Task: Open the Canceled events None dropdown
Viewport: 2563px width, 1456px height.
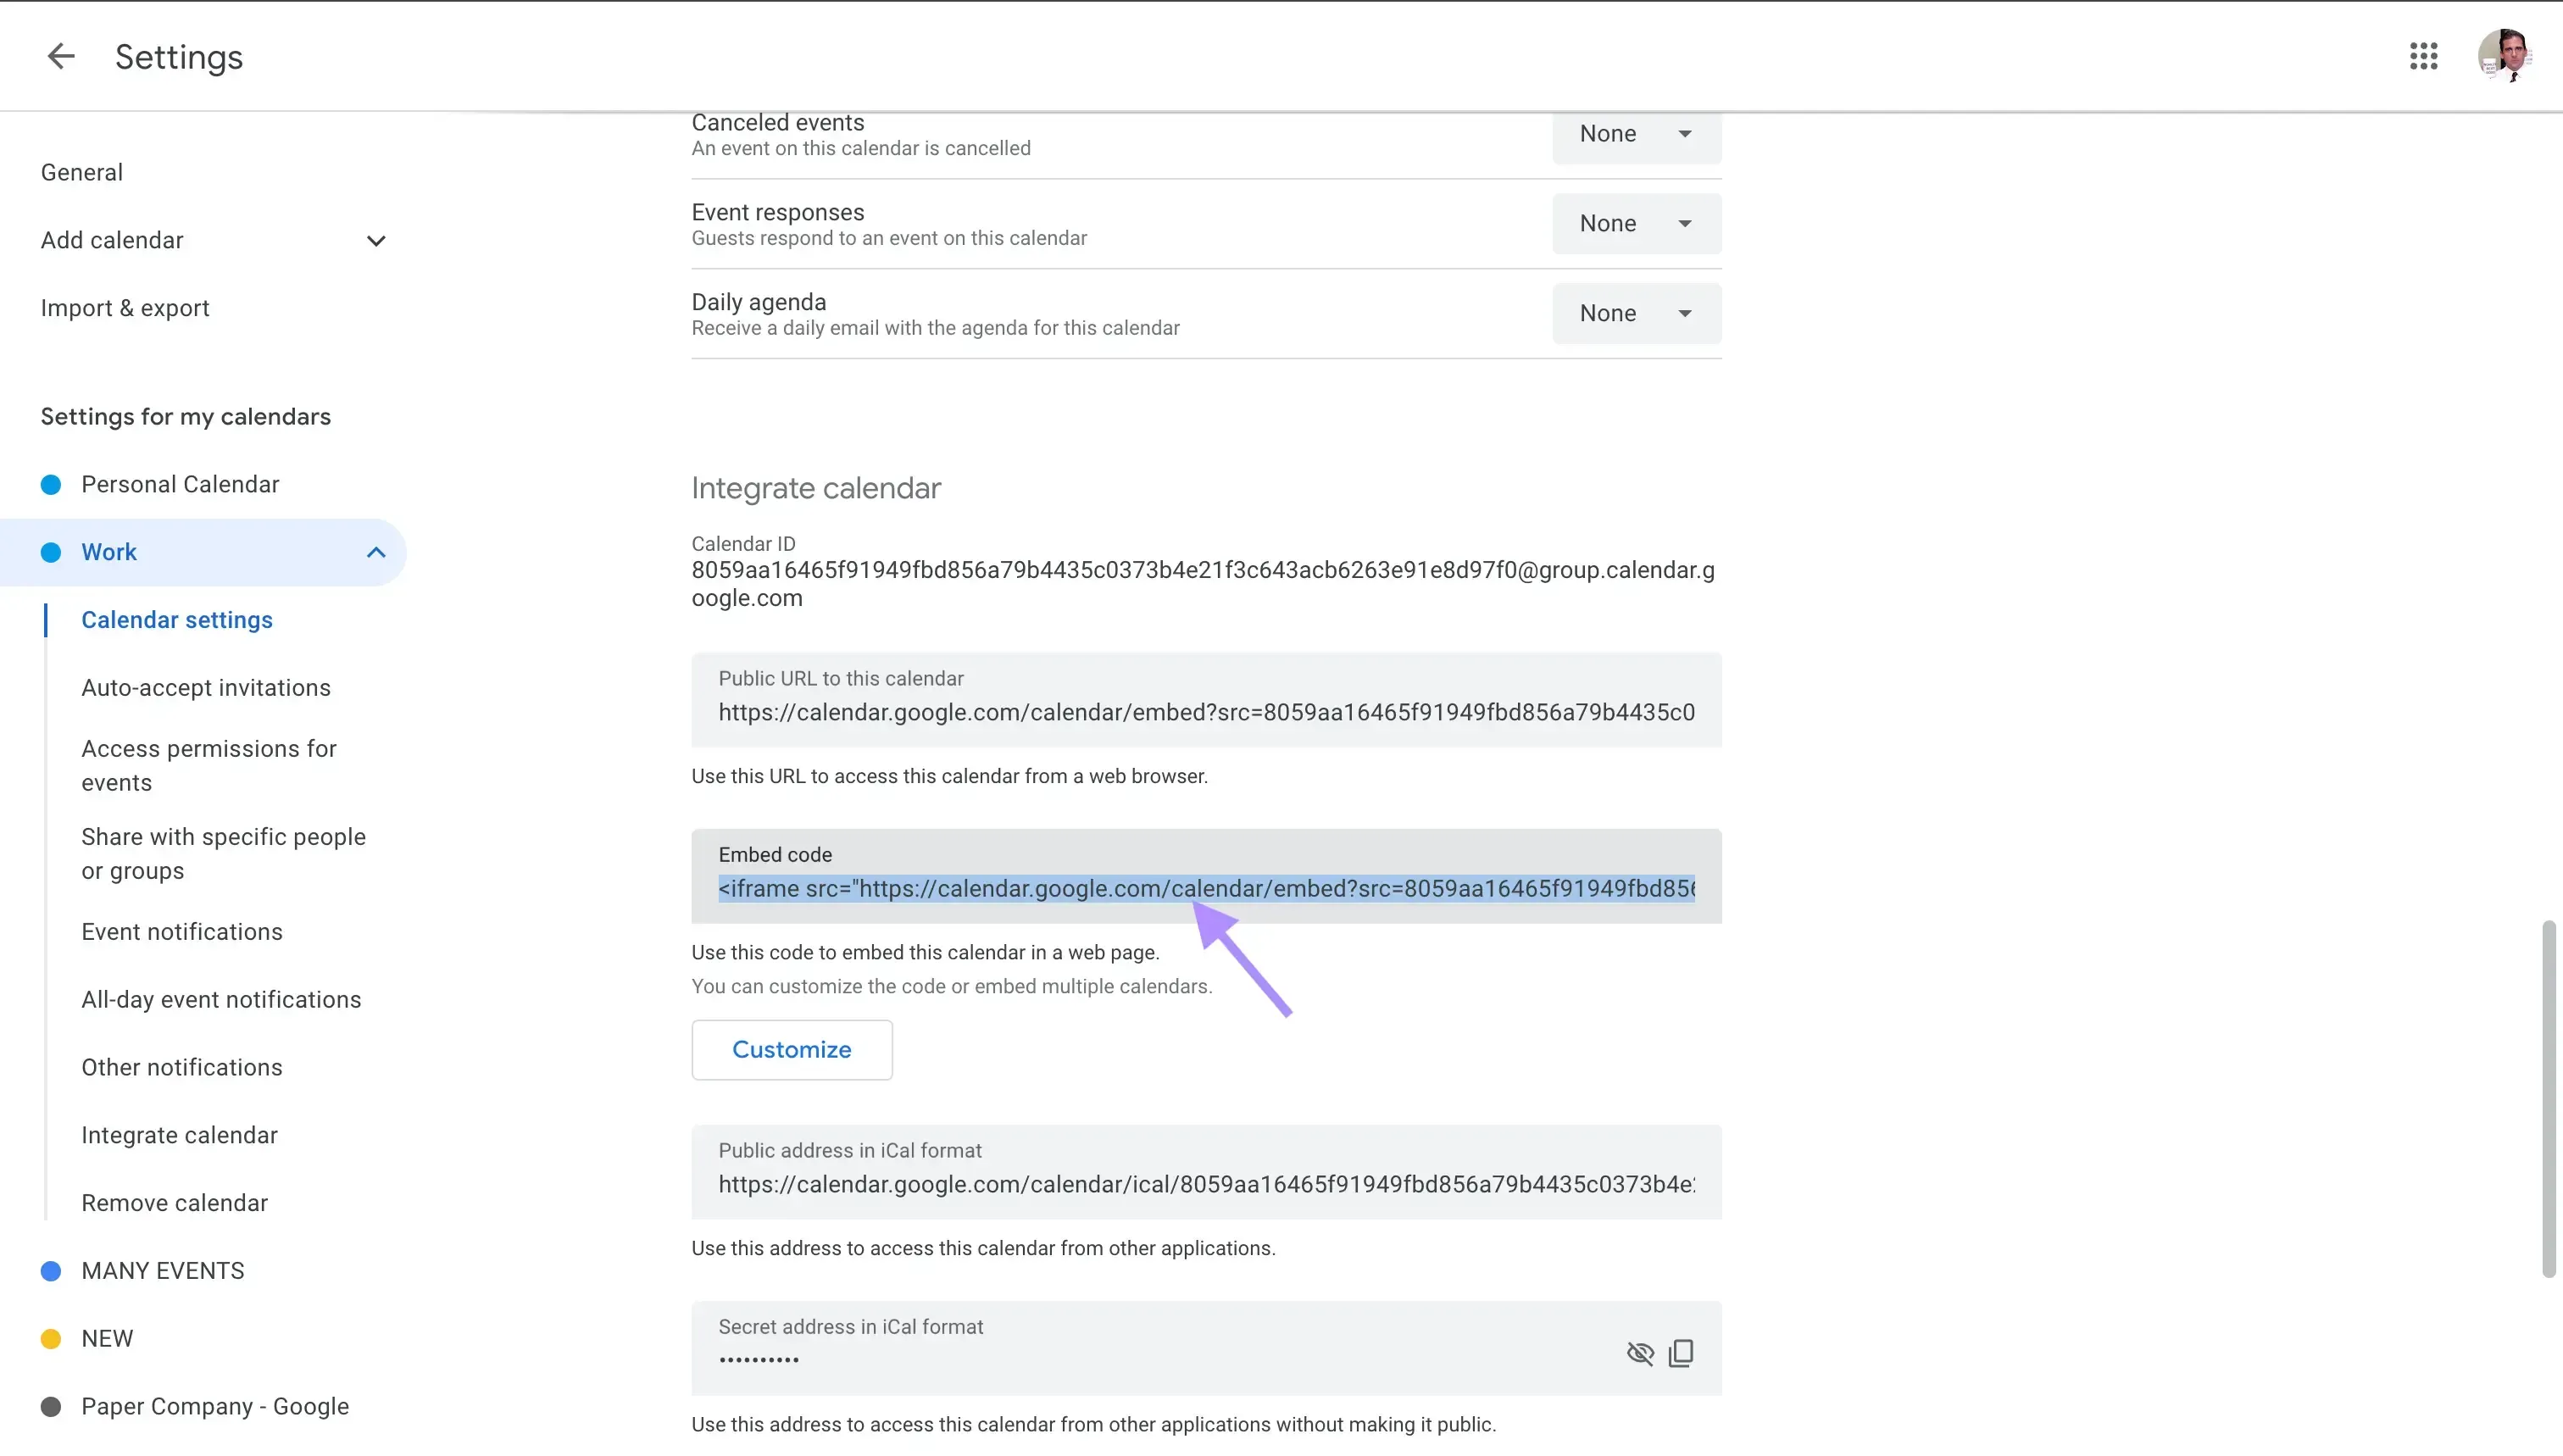Action: (x=1636, y=133)
